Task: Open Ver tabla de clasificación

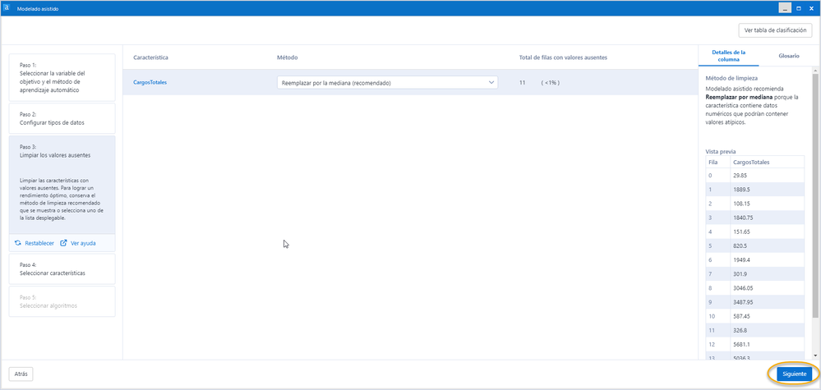Action: (x=776, y=30)
